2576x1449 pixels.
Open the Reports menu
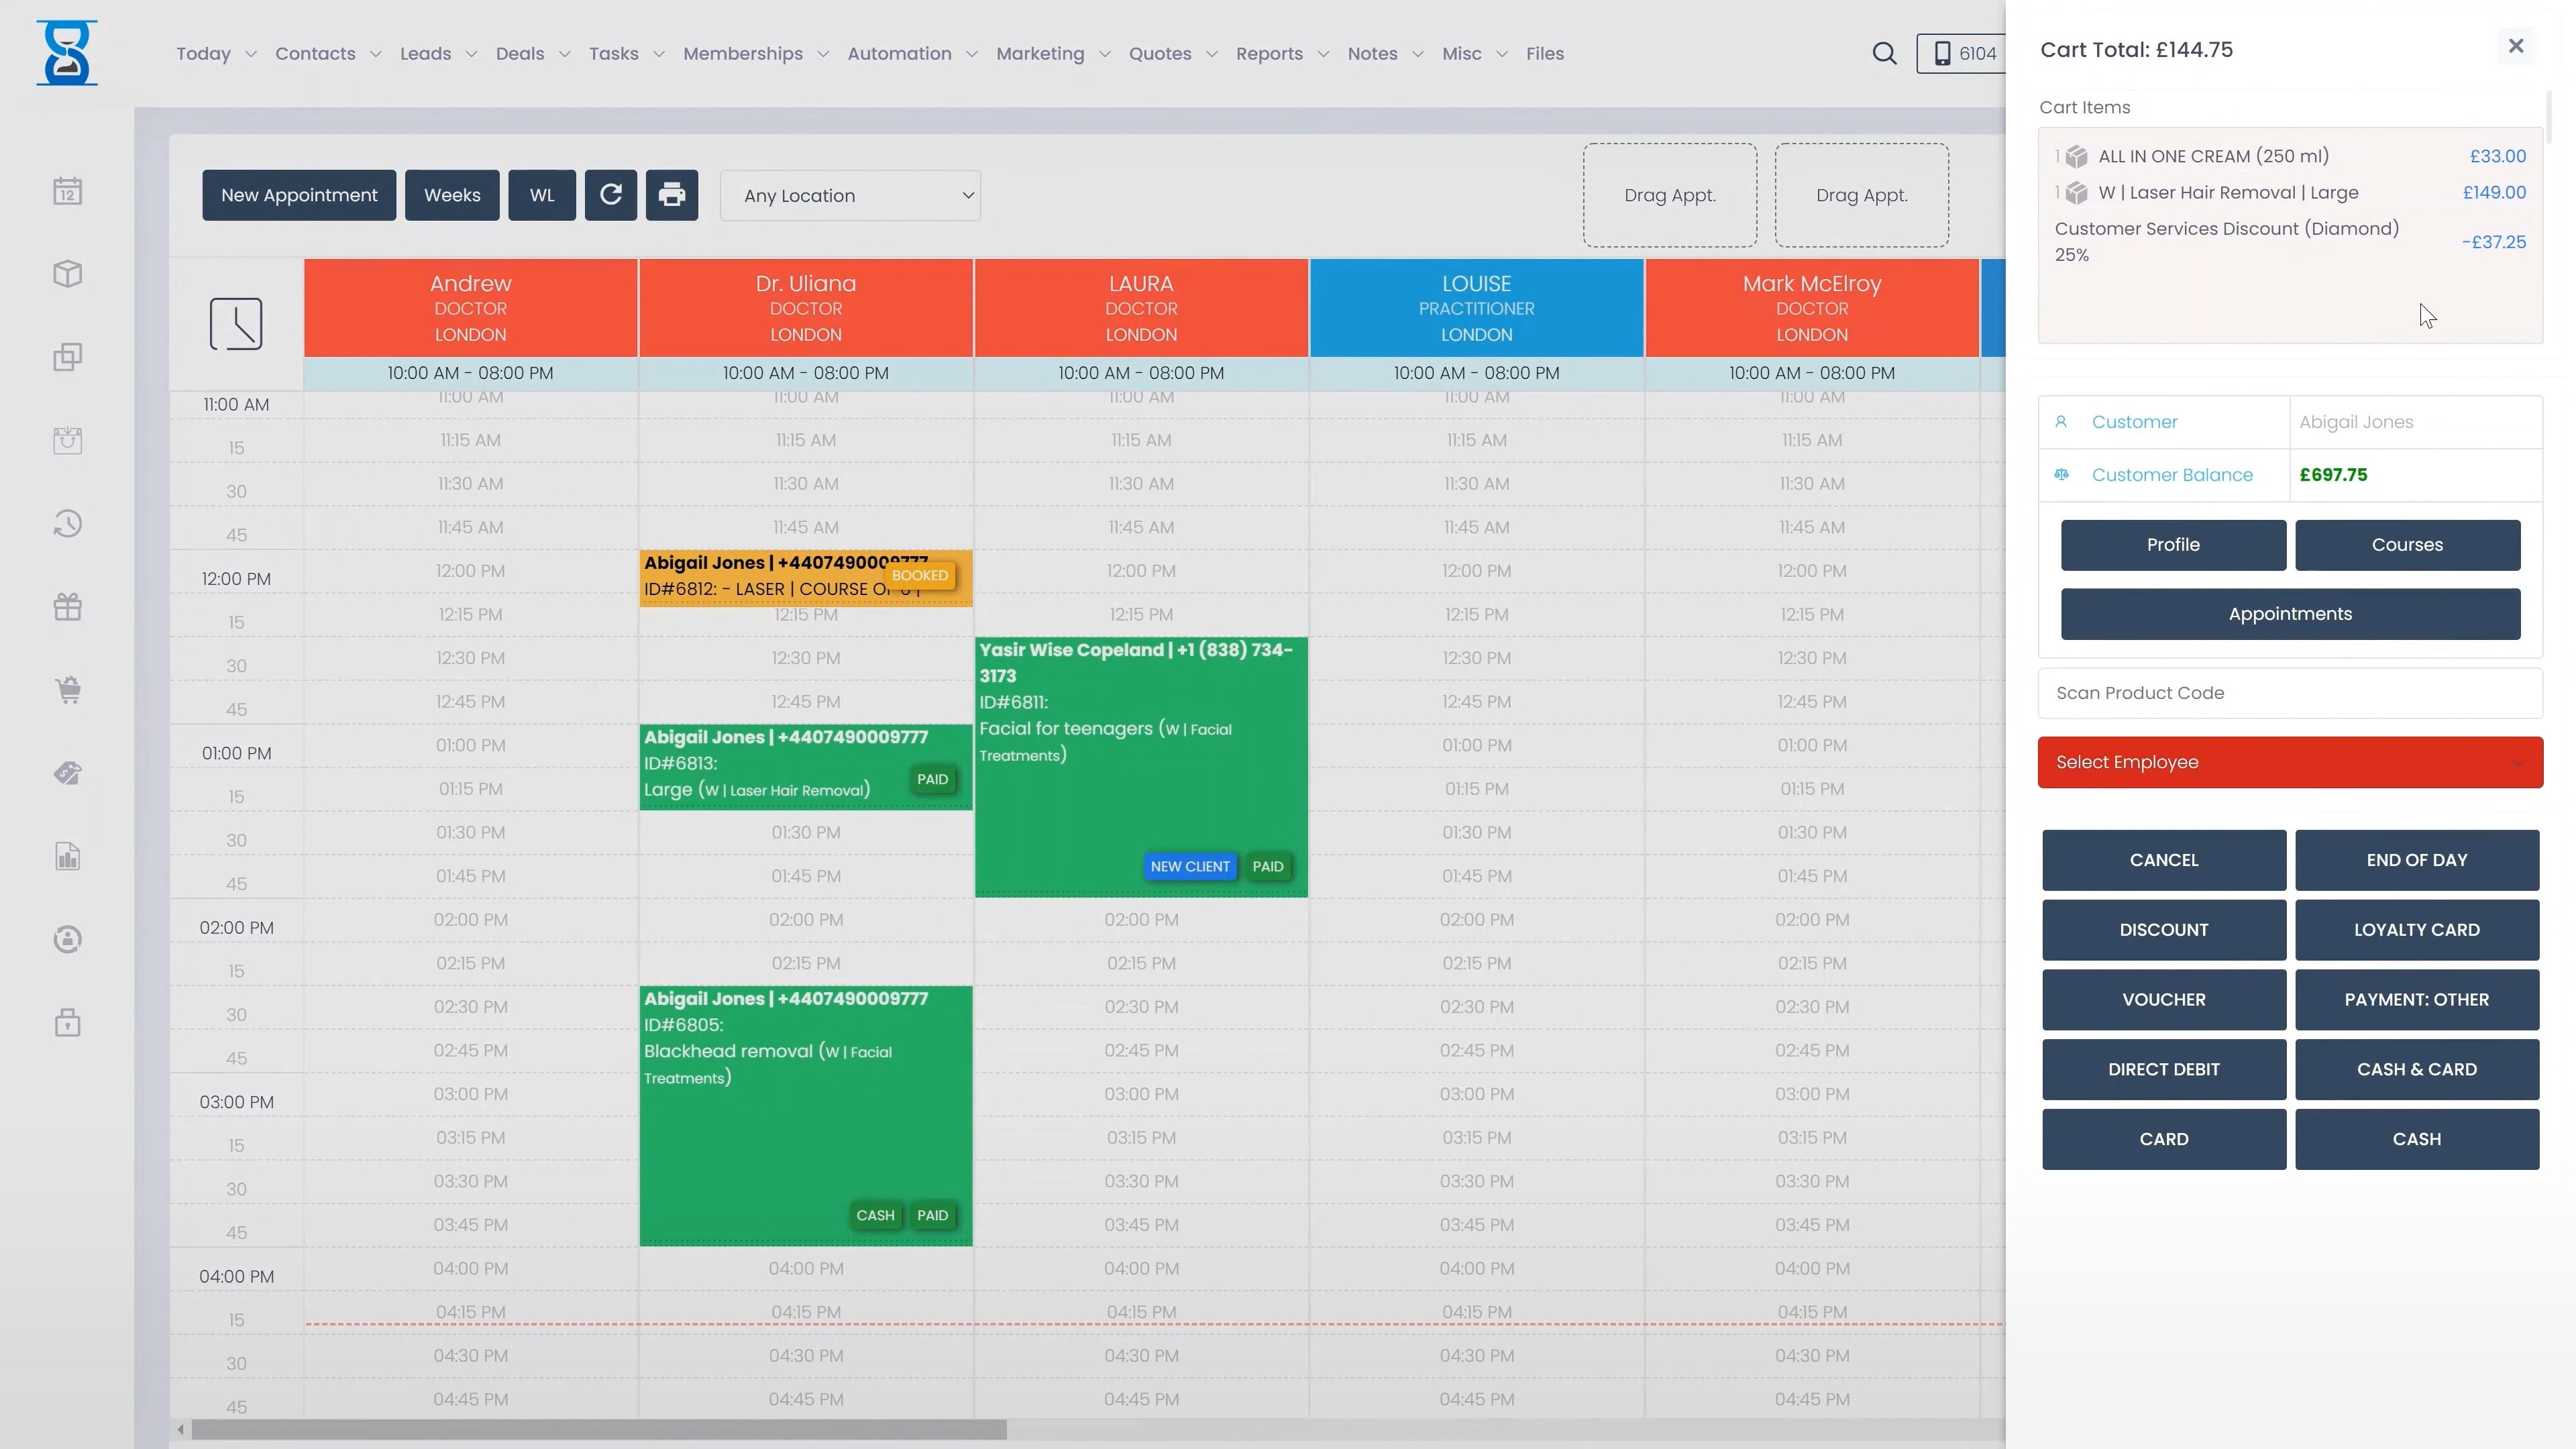[x=1270, y=54]
